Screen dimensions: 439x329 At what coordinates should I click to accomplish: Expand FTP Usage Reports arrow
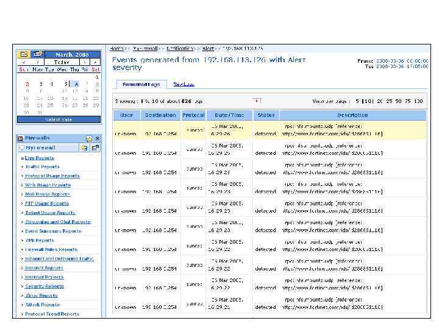tap(22, 203)
